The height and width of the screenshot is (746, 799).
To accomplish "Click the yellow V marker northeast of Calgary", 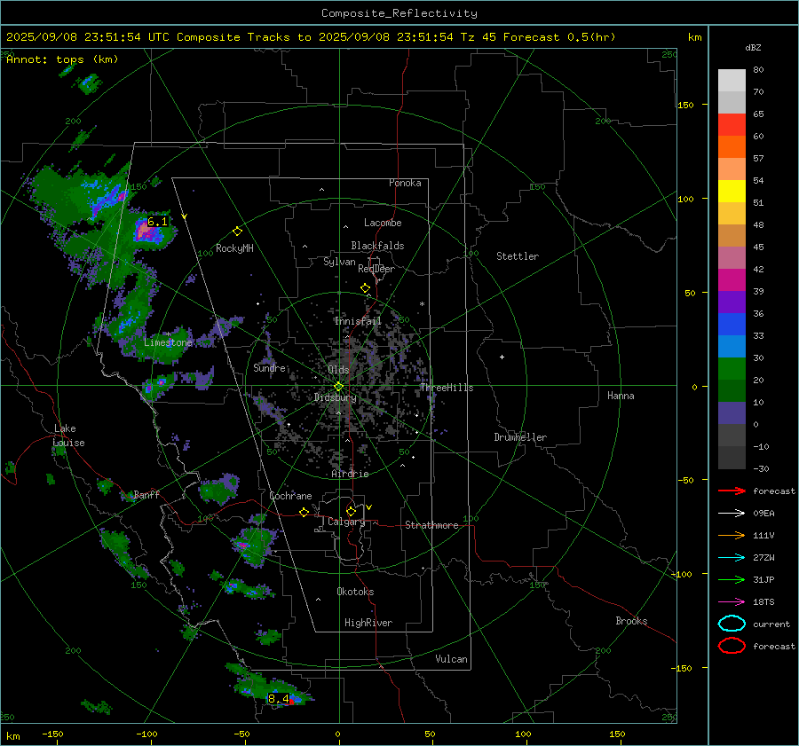I will coord(369,507).
